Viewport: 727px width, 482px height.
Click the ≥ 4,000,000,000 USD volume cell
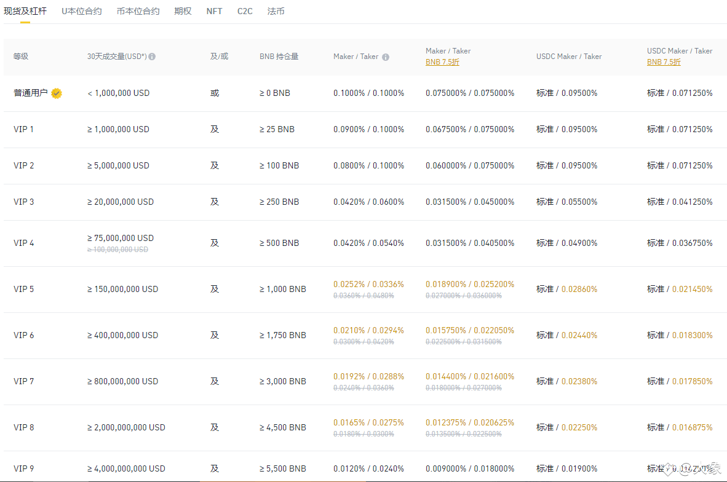click(x=126, y=468)
